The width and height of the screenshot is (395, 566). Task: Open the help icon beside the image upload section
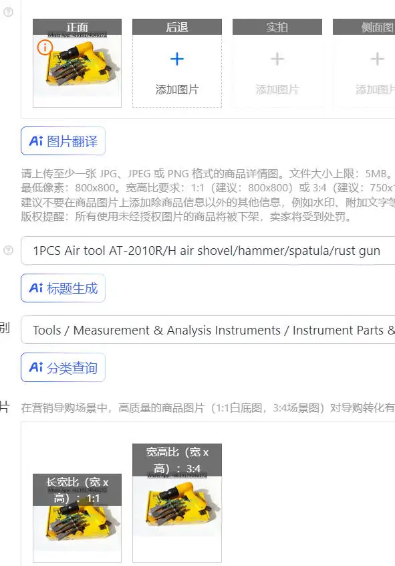click(x=8, y=12)
